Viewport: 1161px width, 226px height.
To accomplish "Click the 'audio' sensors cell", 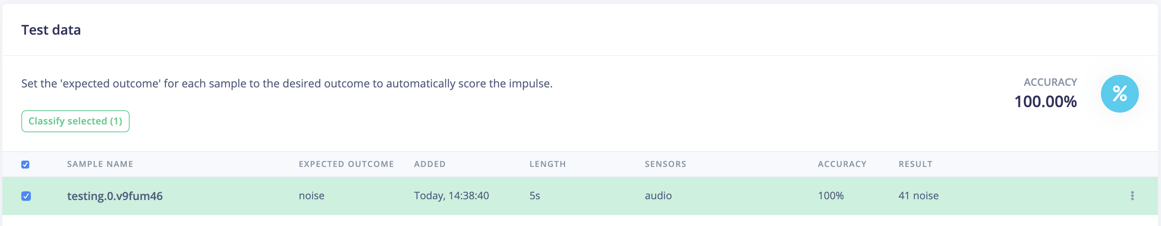I will pyautogui.click(x=658, y=195).
